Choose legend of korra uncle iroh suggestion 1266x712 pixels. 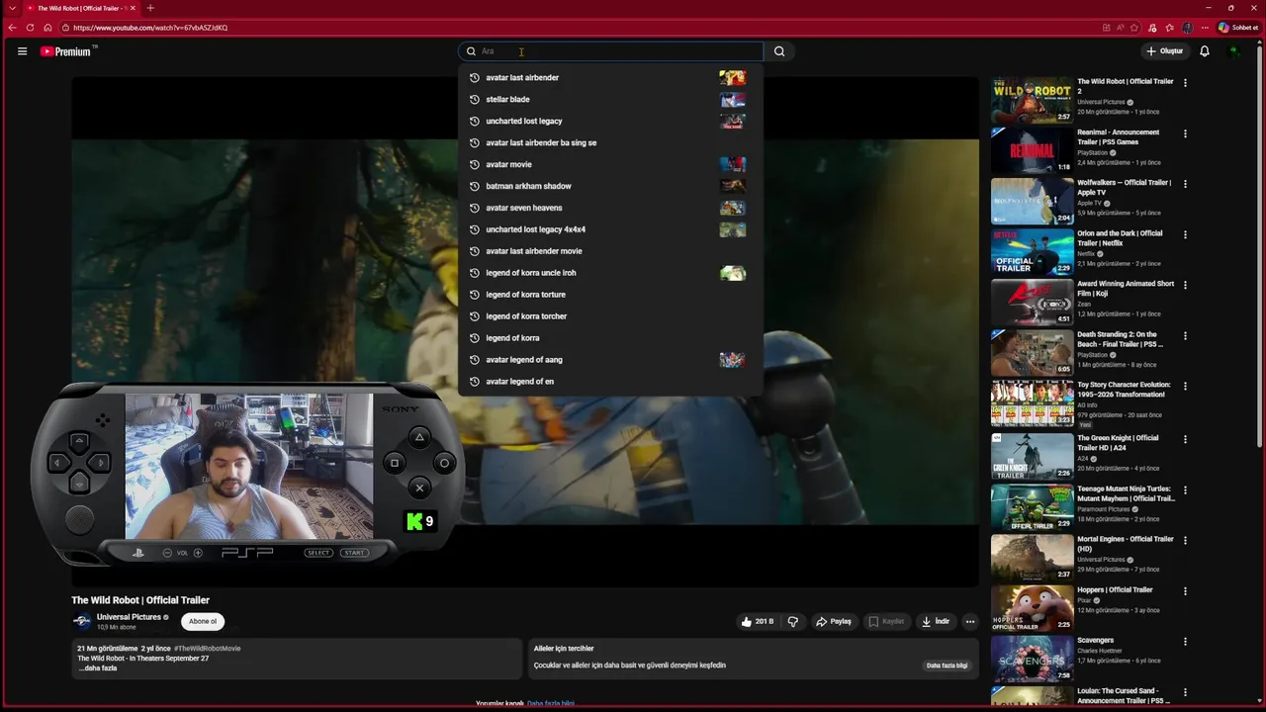tap(610, 273)
